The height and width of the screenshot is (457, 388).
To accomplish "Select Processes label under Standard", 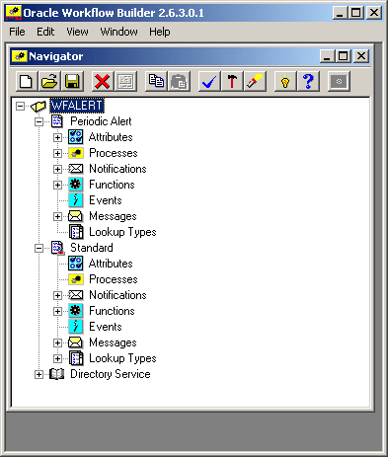I will (x=114, y=279).
